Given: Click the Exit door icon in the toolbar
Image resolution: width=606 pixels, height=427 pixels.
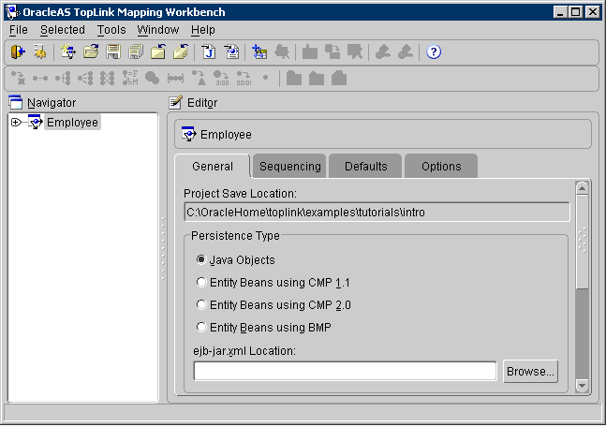Looking at the screenshot, I should [18, 52].
